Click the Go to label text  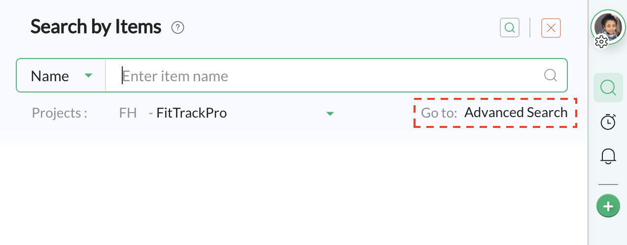pos(439,113)
